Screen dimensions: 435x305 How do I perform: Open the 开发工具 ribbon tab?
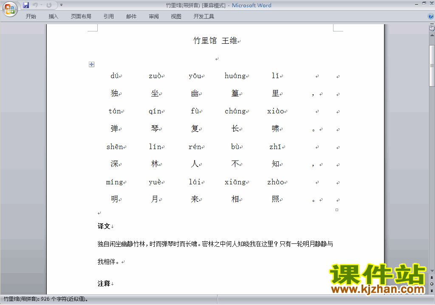pyautogui.click(x=204, y=17)
